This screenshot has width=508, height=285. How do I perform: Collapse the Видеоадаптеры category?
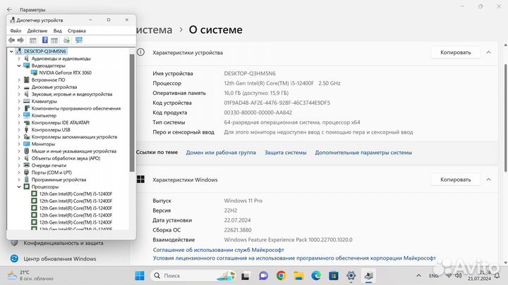19,65
